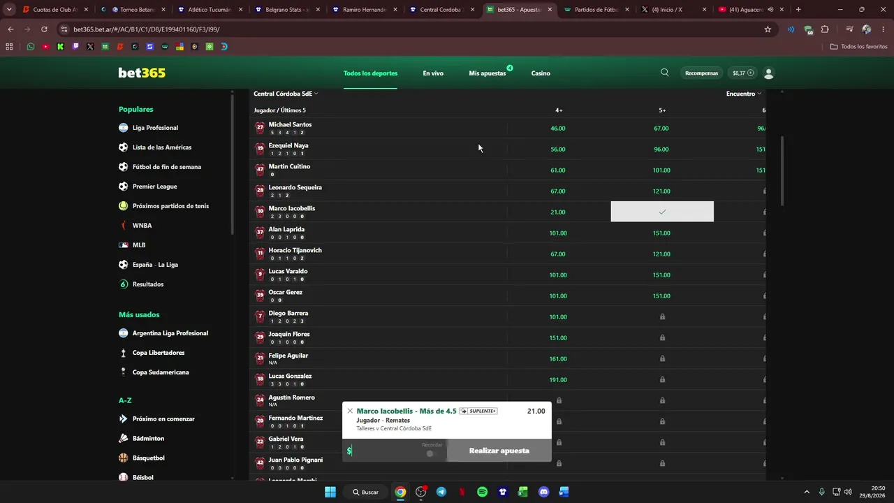Open the taskbar volume control
Image resolution: width=894 pixels, height=503 pixels.
click(848, 492)
